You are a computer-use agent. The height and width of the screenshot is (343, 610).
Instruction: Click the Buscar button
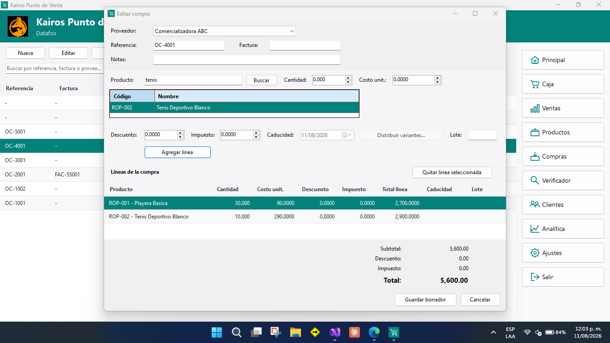click(x=262, y=80)
